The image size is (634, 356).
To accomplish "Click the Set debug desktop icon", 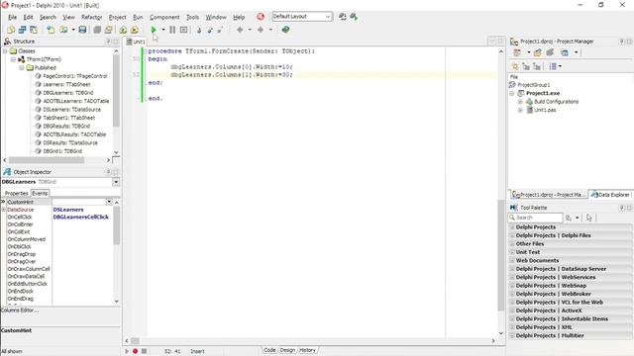I will (354, 17).
